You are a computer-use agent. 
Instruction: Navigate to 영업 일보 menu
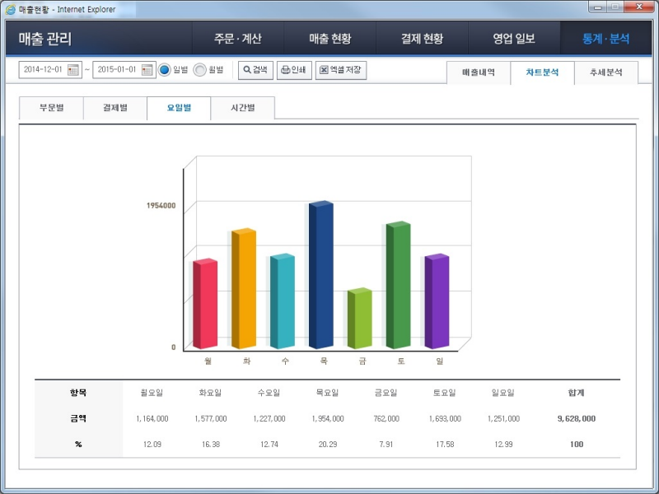click(514, 39)
